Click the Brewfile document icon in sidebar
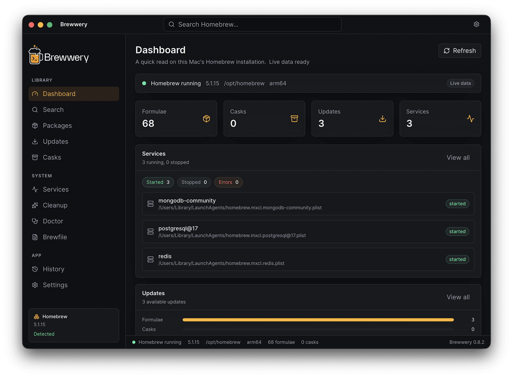 click(x=35, y=237)
